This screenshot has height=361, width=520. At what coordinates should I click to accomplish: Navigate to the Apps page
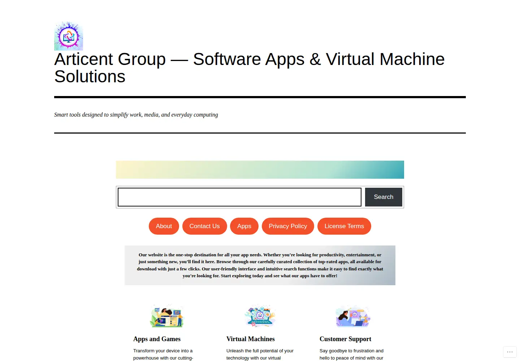244,226
